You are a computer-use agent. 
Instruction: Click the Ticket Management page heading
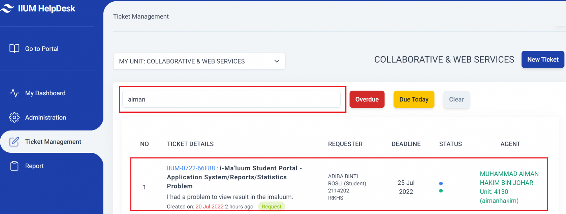coord(141,16)
